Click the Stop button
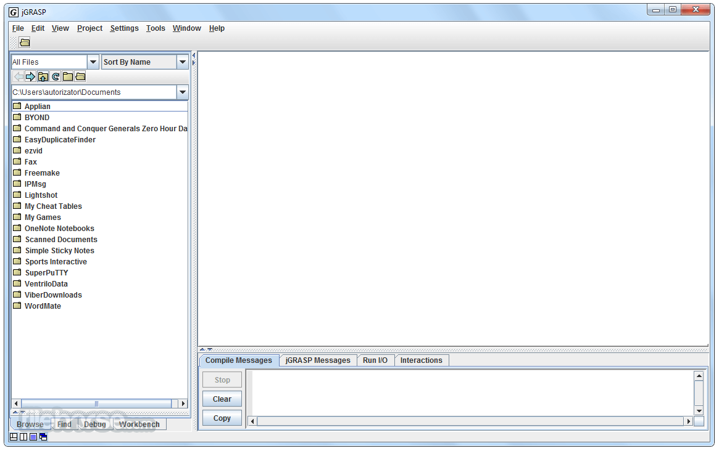719x451 pixels. pos(222,380)
